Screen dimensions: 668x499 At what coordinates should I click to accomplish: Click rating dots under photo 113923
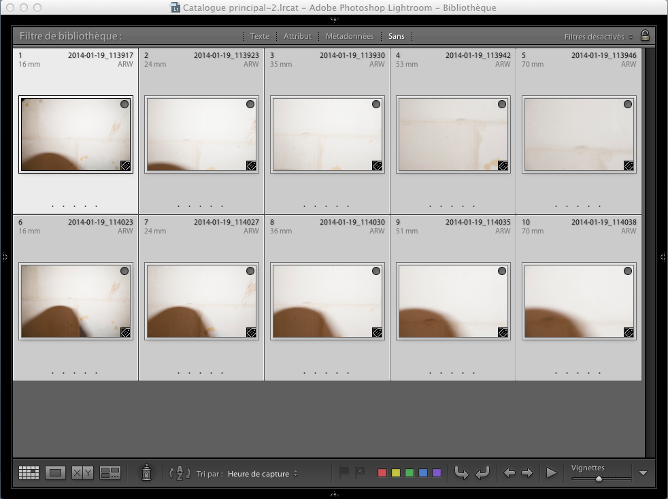tap(200, 206)
